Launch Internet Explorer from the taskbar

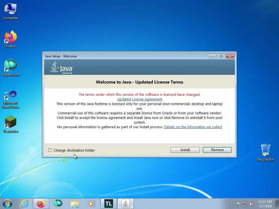[x=24, y=204]
